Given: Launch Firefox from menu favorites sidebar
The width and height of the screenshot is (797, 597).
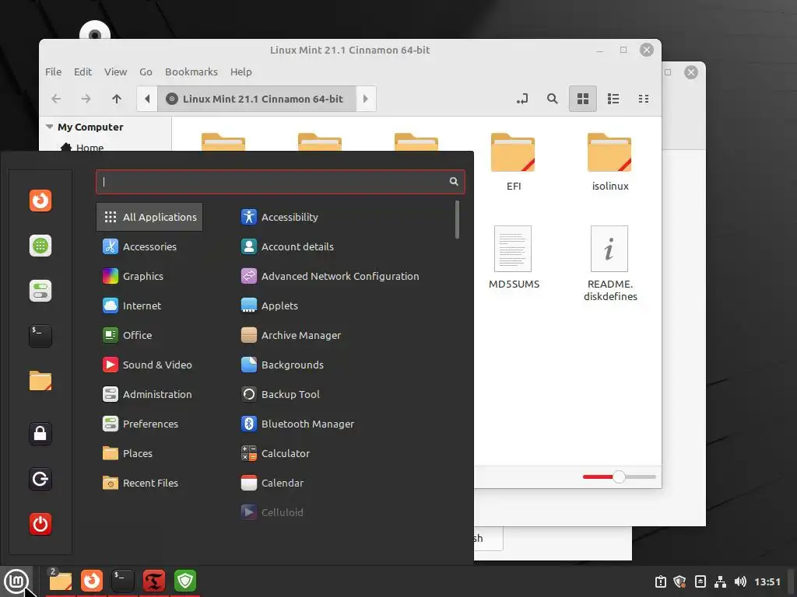Looking at the screenshot, I should click(x=40, y=200).
